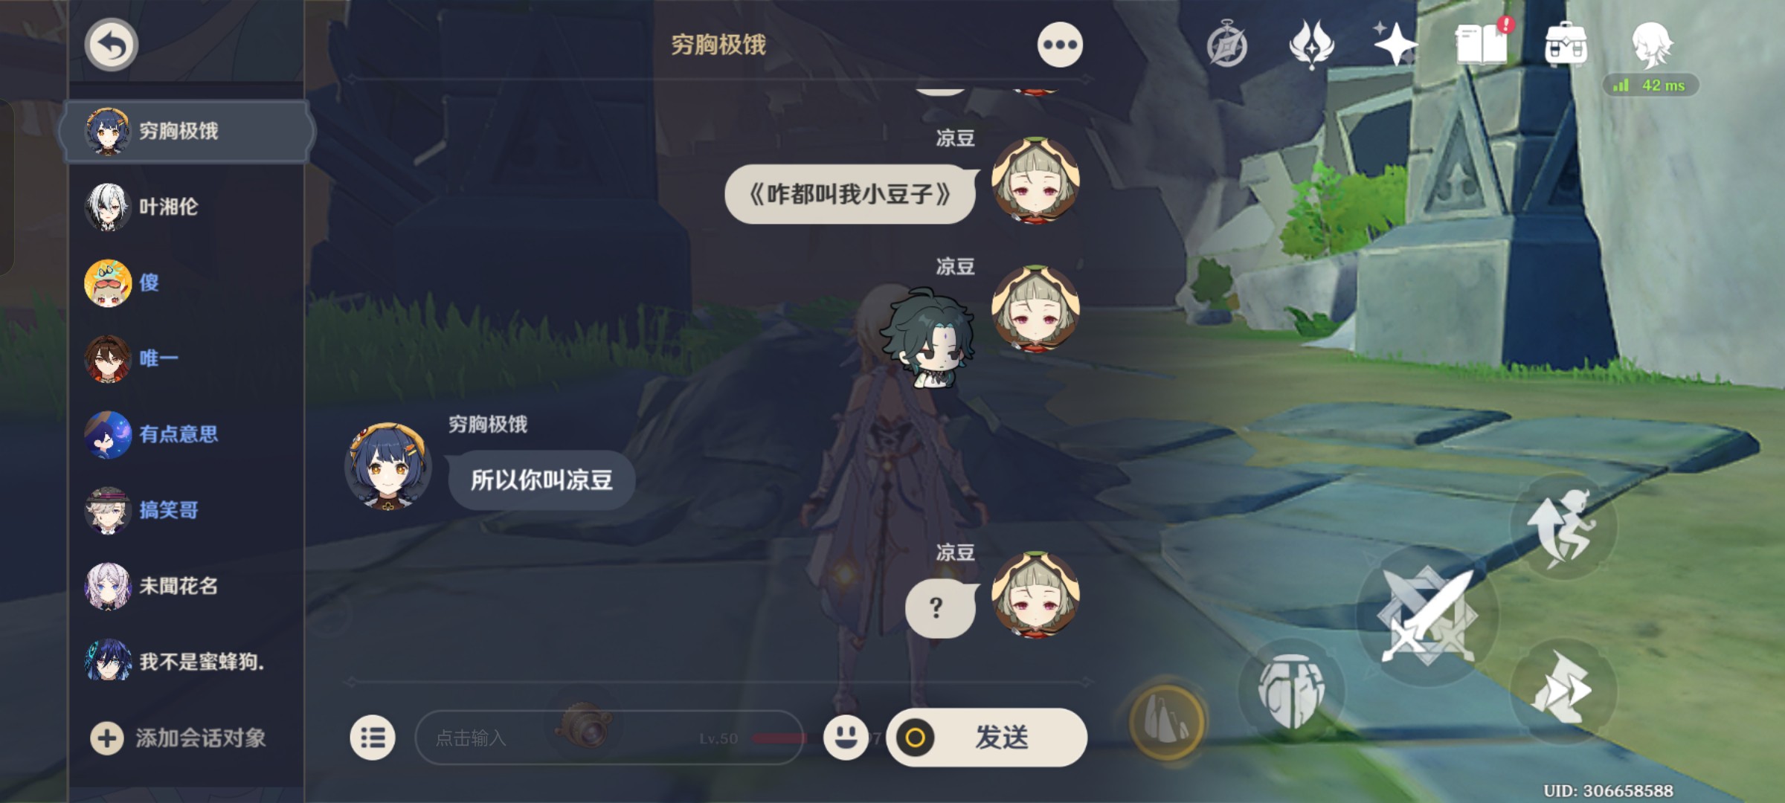Viewport: 1785px width, 803px height.
Task: Open the backpack inventory icon
Action: [x=1566, y=45]
